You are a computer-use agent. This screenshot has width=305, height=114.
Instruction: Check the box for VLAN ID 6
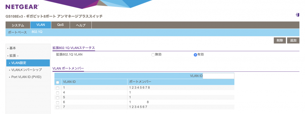tap(57, 102)
